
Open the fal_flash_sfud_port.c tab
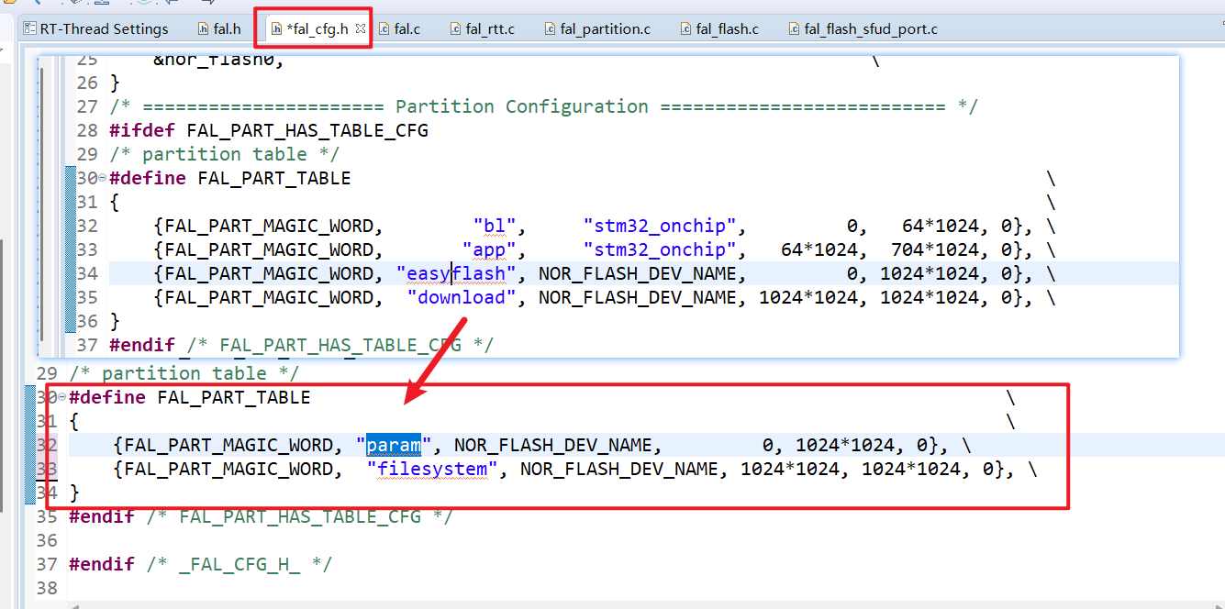point(863,28)
